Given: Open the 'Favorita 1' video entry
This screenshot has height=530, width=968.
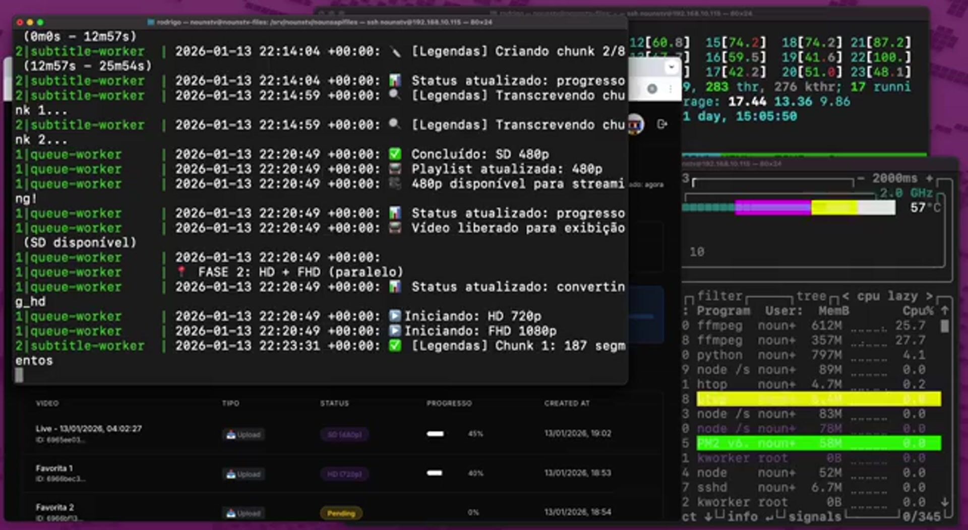Looking at the screenshot, I should coord(54,468).
